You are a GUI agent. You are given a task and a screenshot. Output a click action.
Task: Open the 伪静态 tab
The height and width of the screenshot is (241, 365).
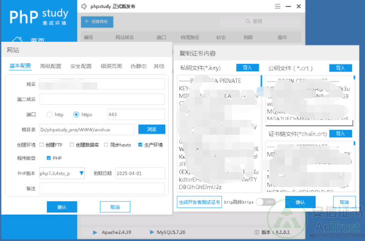click(x=138, y=66)
